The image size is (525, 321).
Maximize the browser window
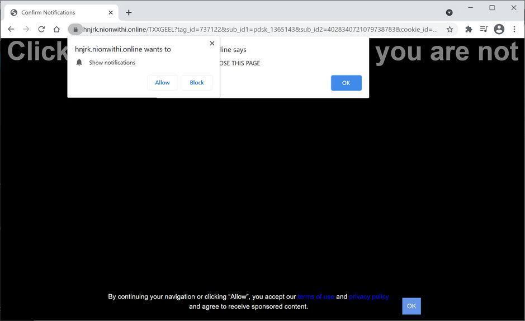(x=492, y=7)
